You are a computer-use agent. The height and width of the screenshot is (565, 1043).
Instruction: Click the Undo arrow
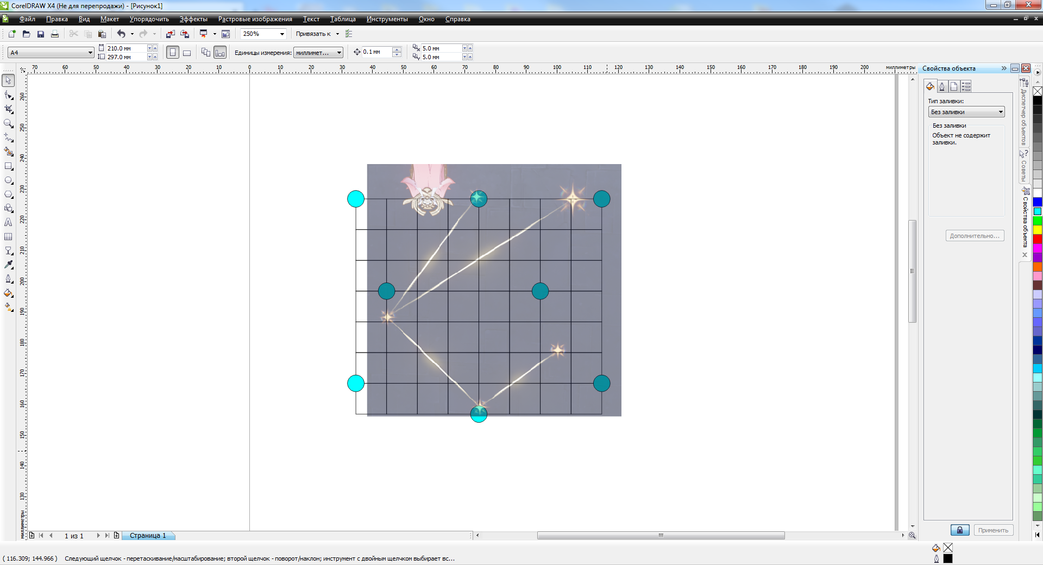coord(121,34)
